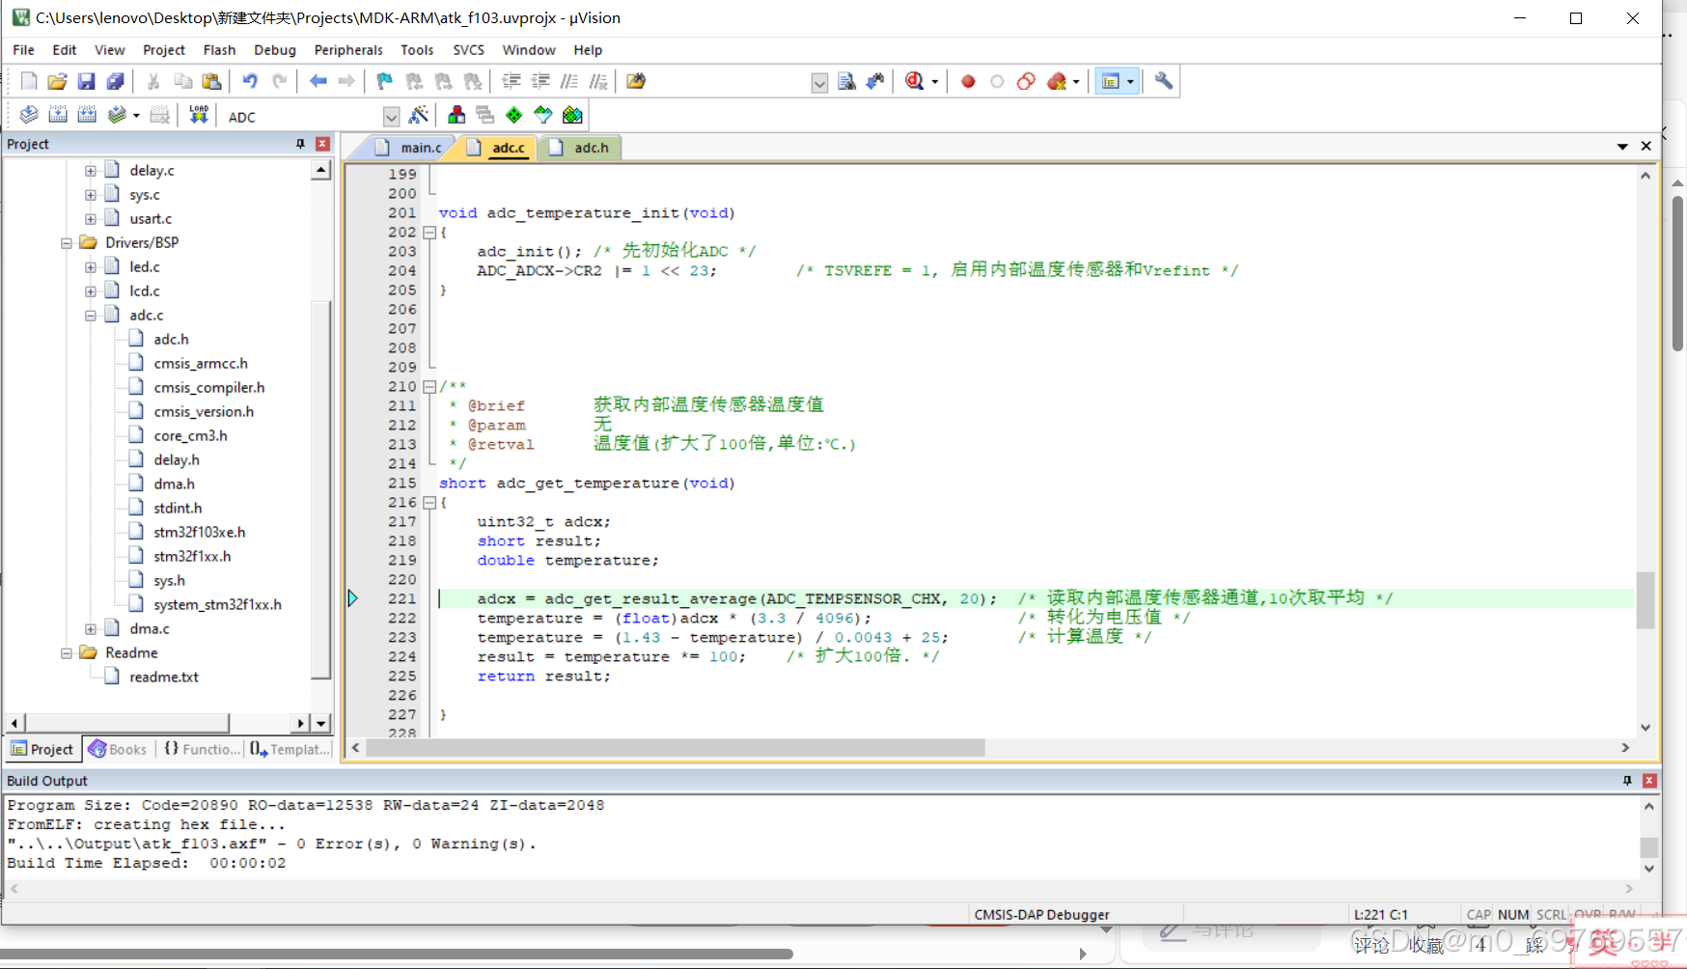The height and width of the screenshot is (969, 1687).
Task: Open the editor tab list dropdown arrow
Action: 1622,147
